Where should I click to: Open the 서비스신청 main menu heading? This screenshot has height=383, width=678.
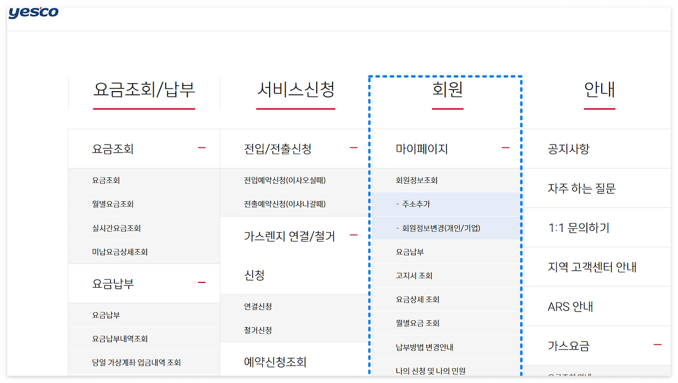point(296,90)
